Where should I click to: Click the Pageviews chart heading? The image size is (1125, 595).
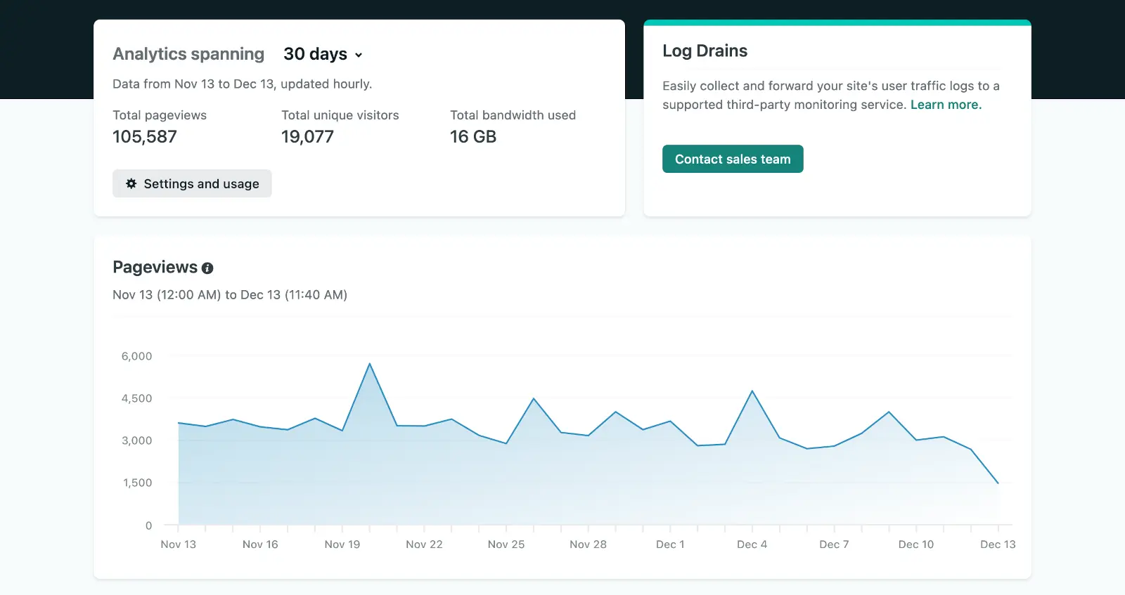point(155,268)
